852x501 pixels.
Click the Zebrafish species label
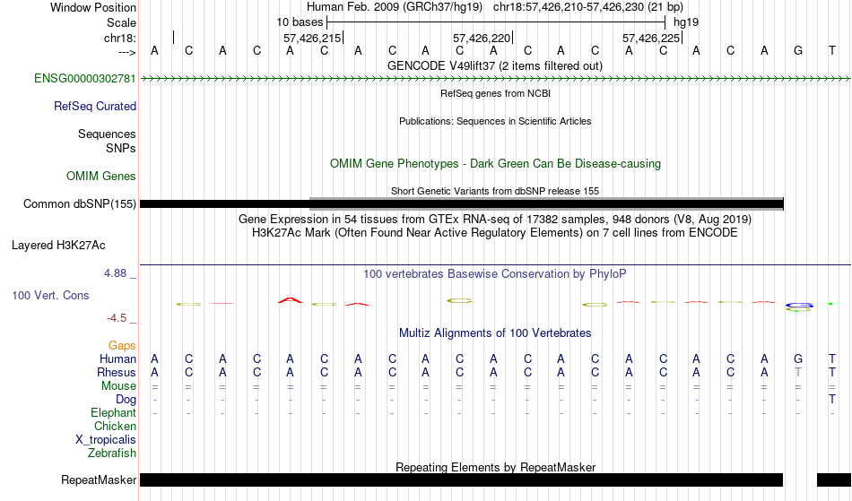pos(112,453)
